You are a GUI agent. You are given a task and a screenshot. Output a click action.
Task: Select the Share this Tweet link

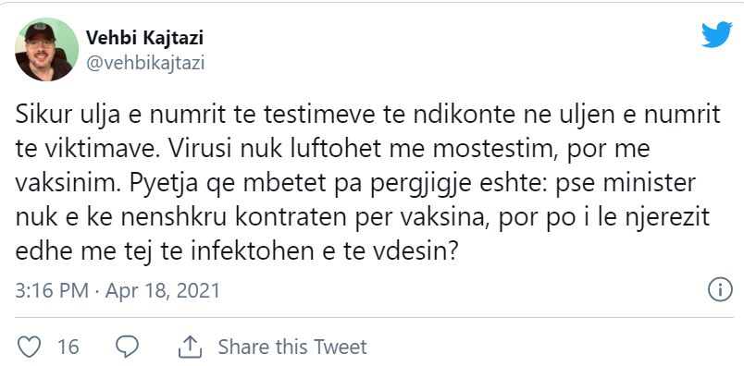pyautogui.click(x=292, y=347)
